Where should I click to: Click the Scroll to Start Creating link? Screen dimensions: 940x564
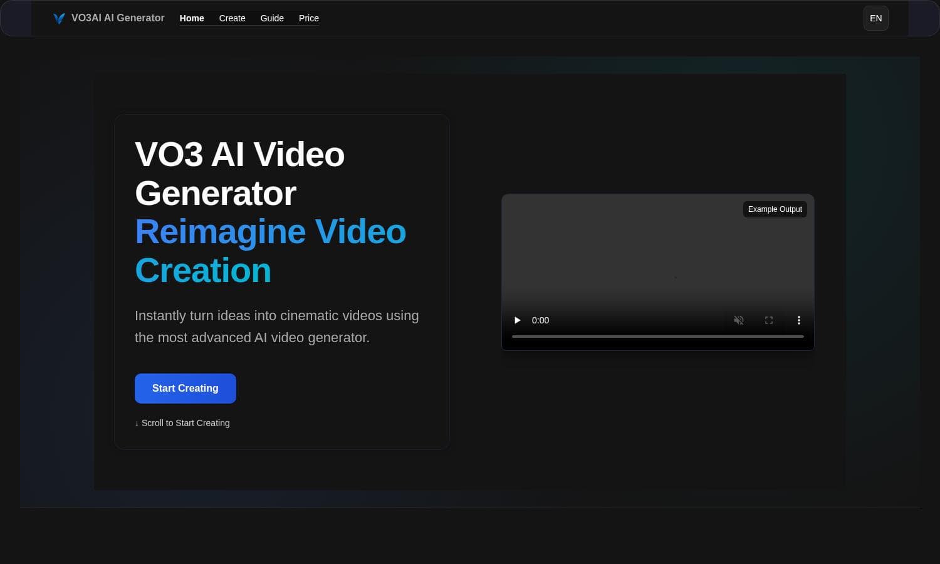(182, 423)
